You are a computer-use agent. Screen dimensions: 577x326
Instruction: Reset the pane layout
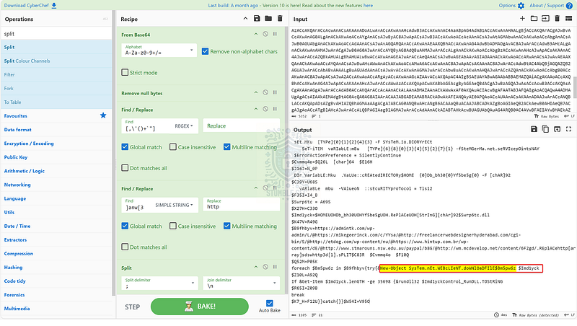click(568, 19)
